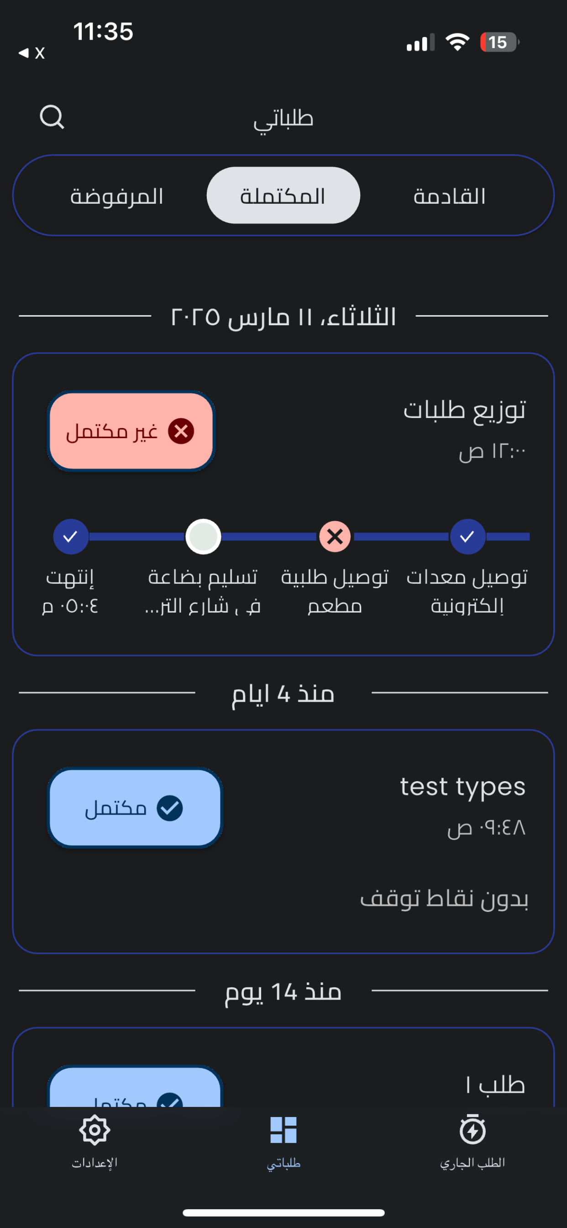This screenshot has height=1228, width=567.
Task: Tap the battery indicator in status bar
Action: pyautogui.click(x=499, y=42)
